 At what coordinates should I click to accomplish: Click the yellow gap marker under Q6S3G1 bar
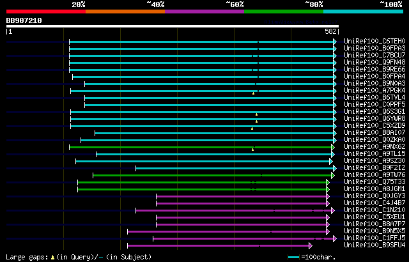pos(256,114)
